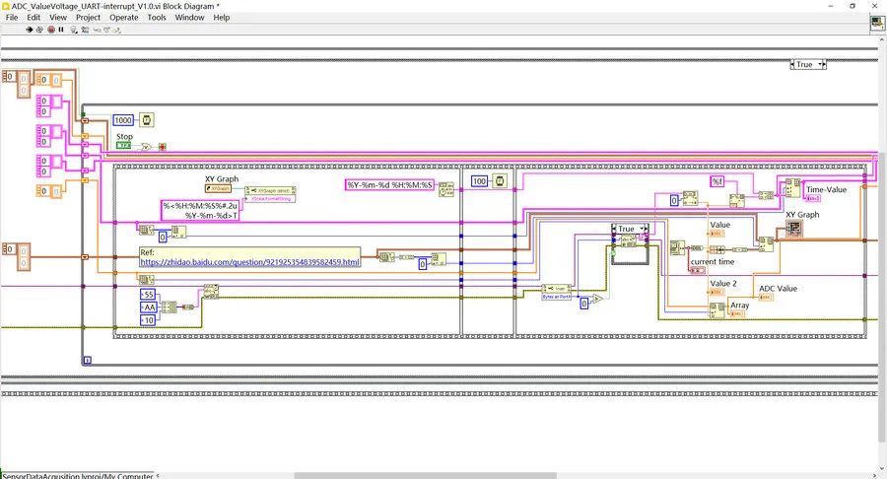The height and width of the screenshot is (479, 887).
Task: Click next-case arrow on inner True selector
Action: click(647, 229)
